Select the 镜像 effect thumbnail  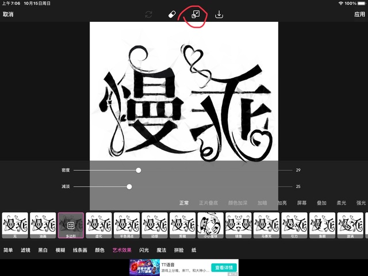239,225
